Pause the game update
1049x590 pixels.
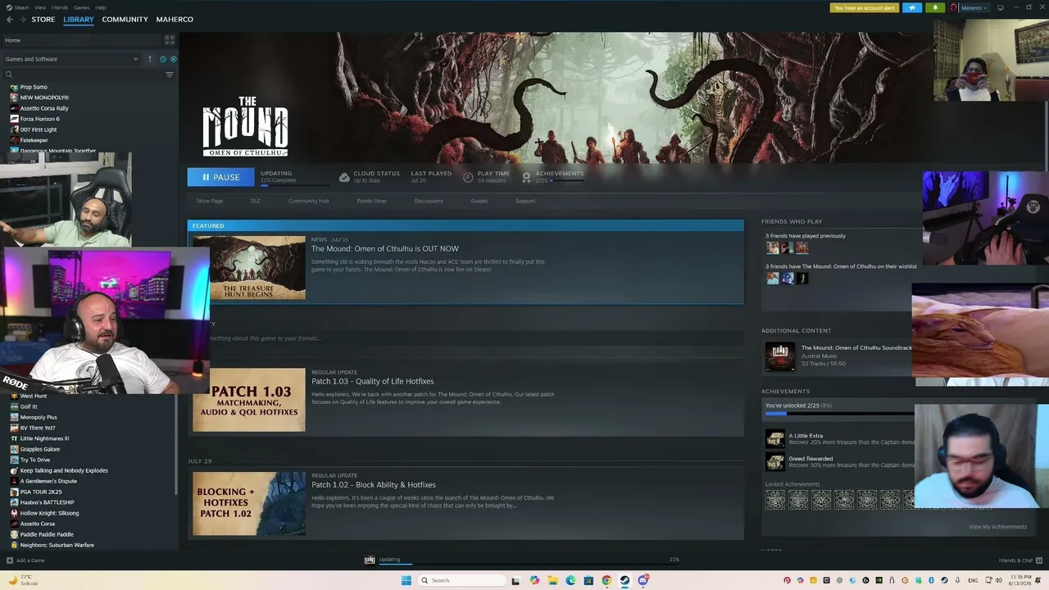click(220, 177)
